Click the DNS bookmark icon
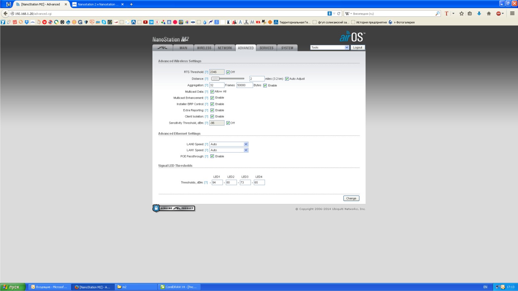This screenshot has width=518, height=291. [x=98, y=22]
